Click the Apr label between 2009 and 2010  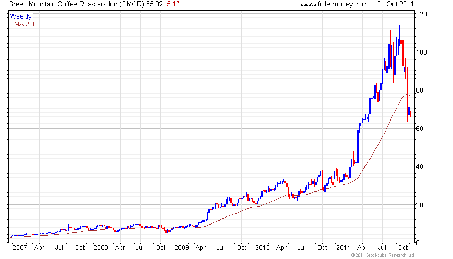[x=201, y=248]
